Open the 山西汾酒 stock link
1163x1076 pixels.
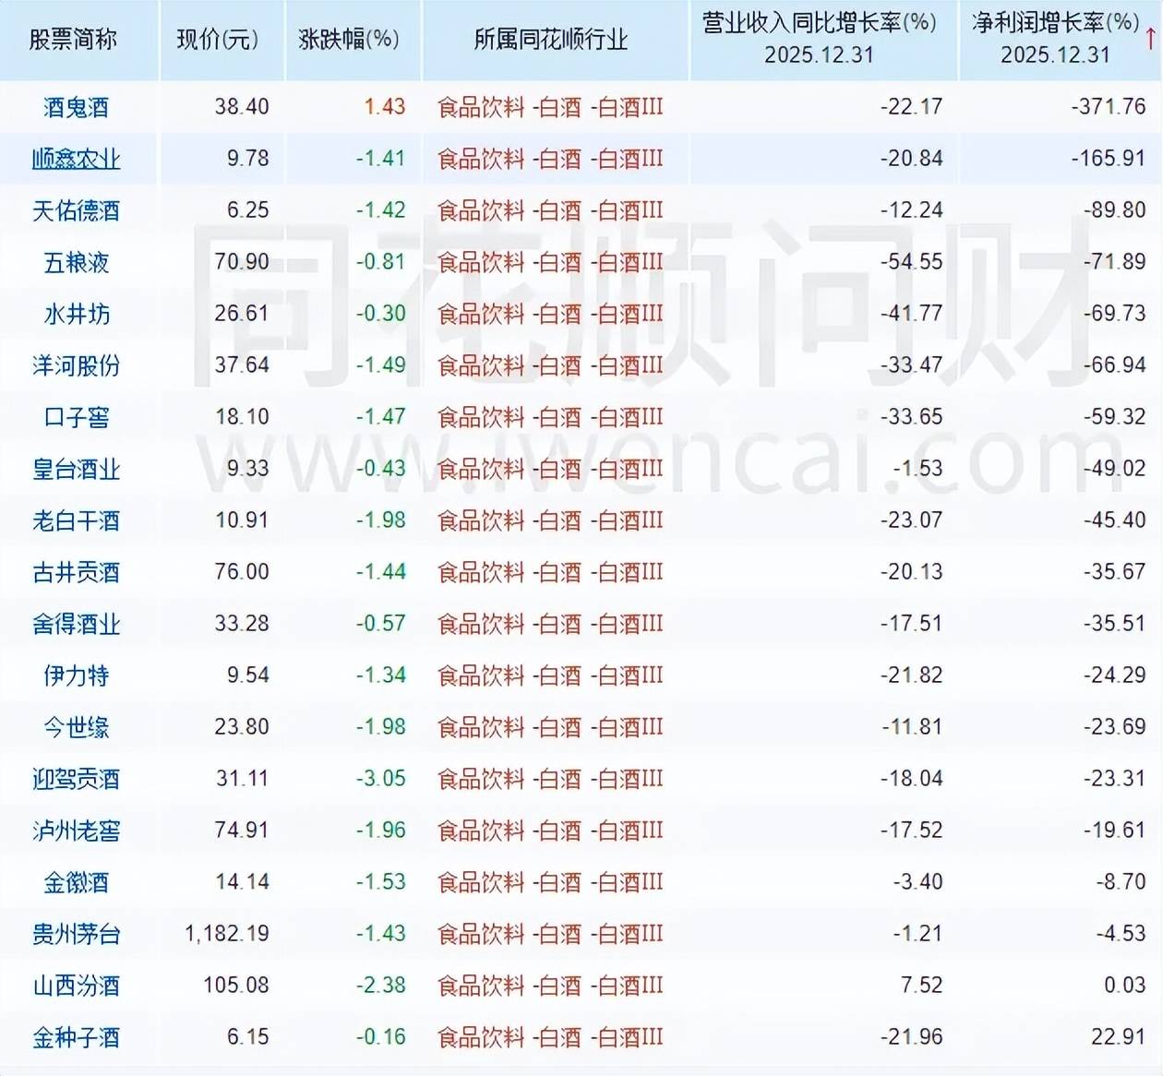click(x=76, y=986)
